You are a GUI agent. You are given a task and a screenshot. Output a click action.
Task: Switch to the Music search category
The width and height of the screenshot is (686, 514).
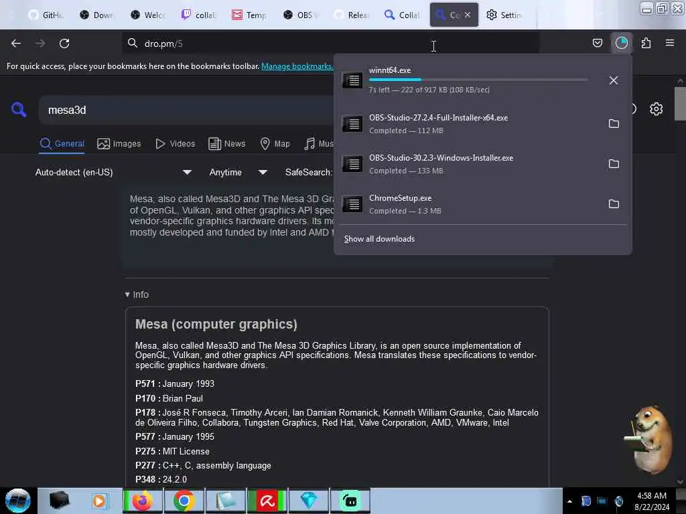click(319, 144)
